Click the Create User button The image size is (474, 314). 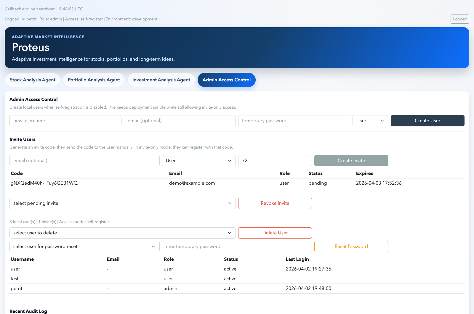coord(427,120)
